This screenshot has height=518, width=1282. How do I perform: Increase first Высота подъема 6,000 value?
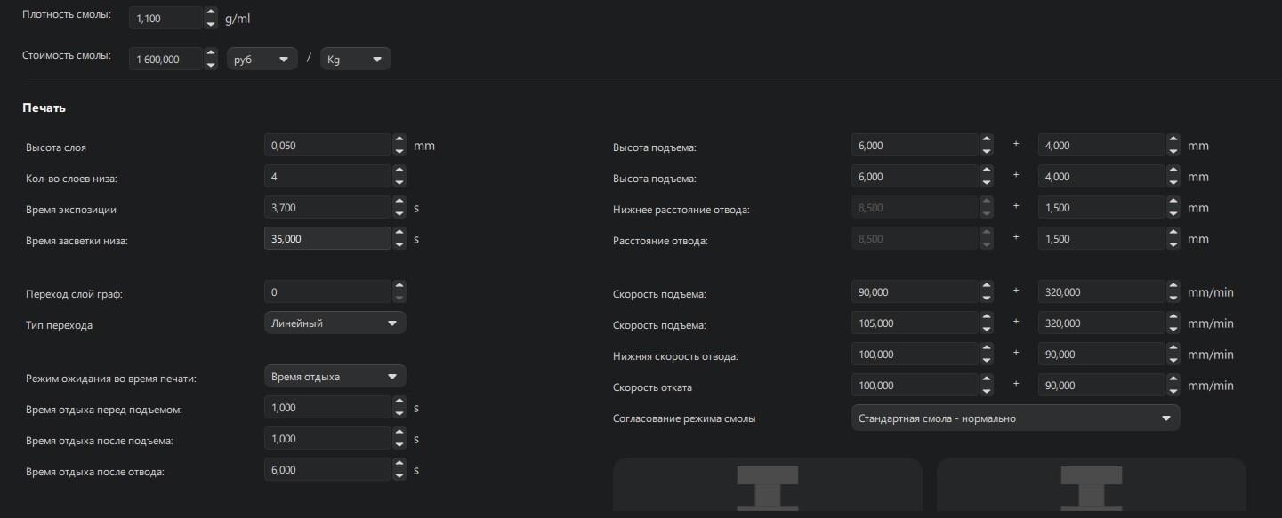(986, 140)
